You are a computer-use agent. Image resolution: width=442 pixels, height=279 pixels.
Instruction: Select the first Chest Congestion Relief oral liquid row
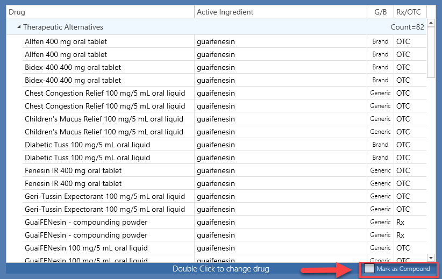tap(224, 93)
